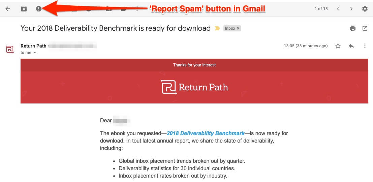Click the Return Path sender name

click(x=33, y=46)
